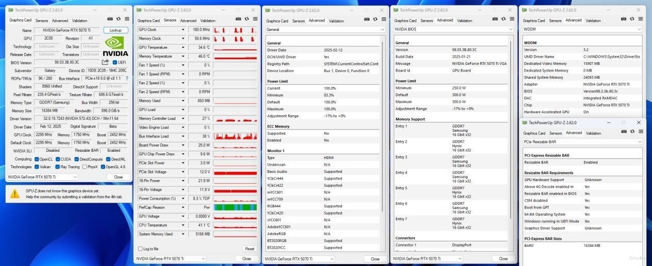Screen dimensions: 652x266
Task: Click the camera icon in NVIDIA BIOS window
Action: (495, 20)
